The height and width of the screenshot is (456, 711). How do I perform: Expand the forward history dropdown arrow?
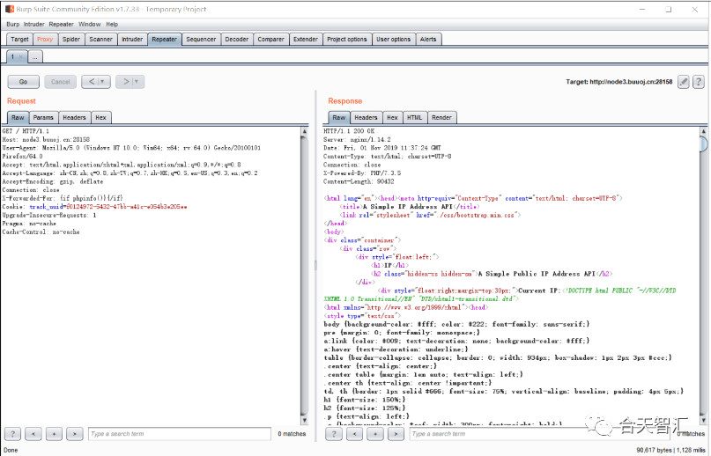tap(137, 82)
